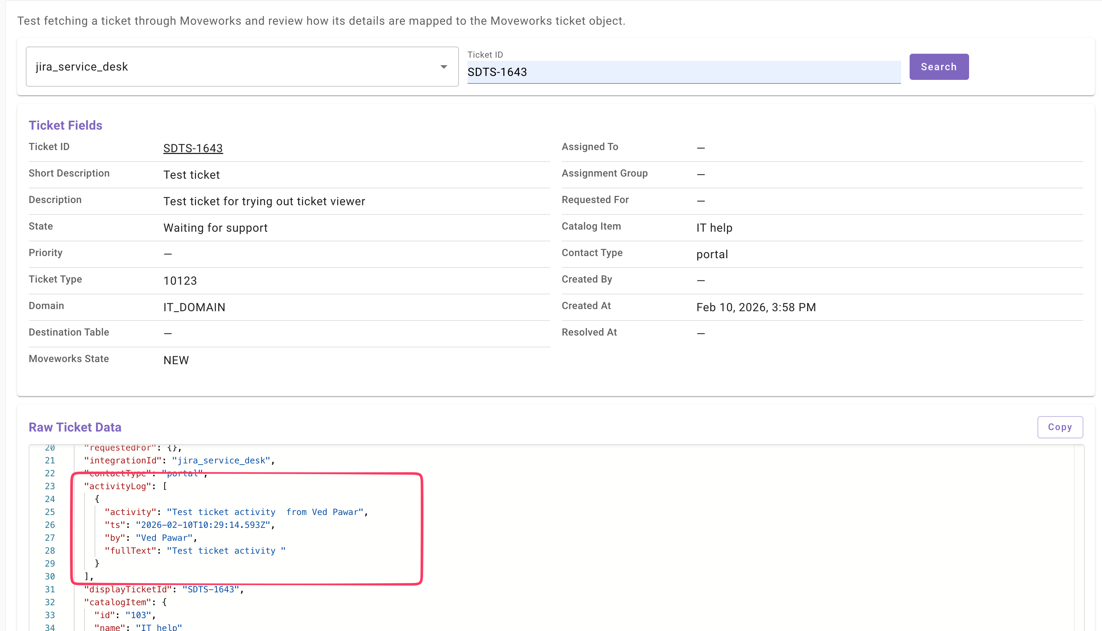Click the 'portal' contact type value
Image resolution: width=1102 pixels, height=631 pixels.
pos(712,254)
